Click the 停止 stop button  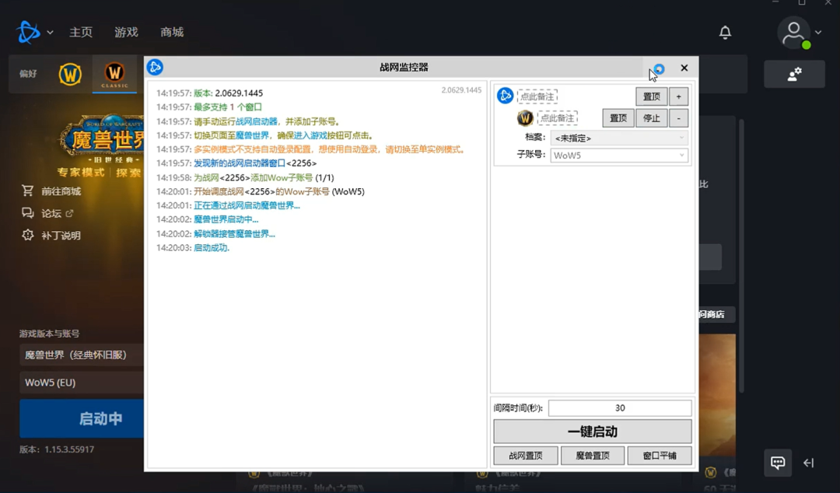652,118
